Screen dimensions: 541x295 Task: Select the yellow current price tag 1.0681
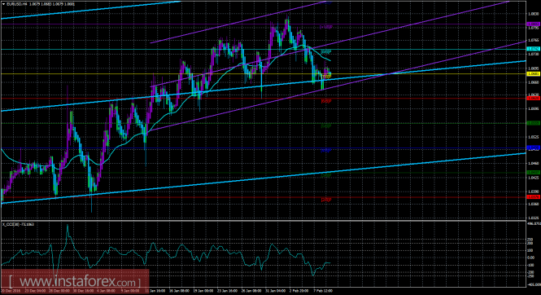tap(534, 74)
